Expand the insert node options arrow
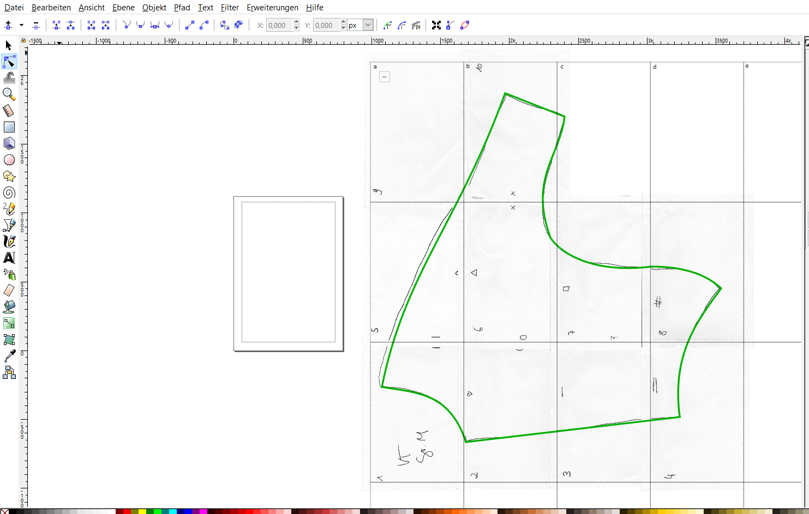809x514 pixels. pos(21,25)
